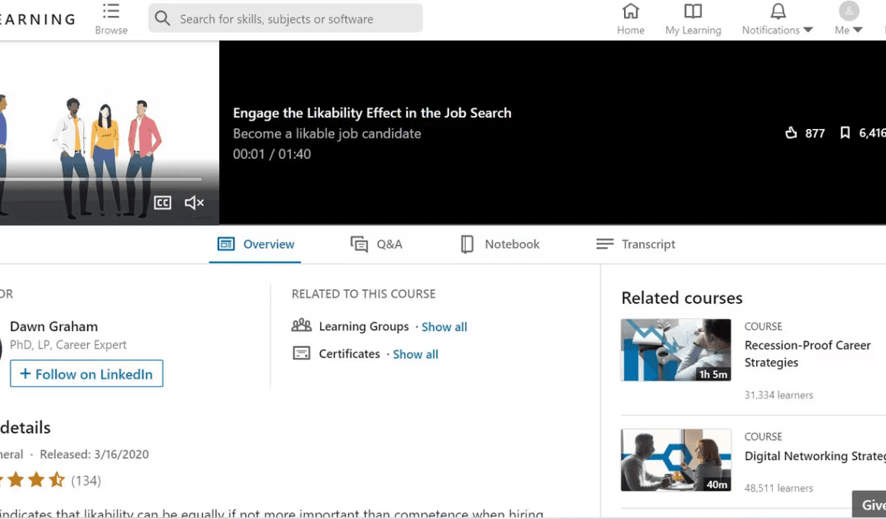Open the Notifications bell
Screen dimensions: 886x519
click(x=778, y=11)
